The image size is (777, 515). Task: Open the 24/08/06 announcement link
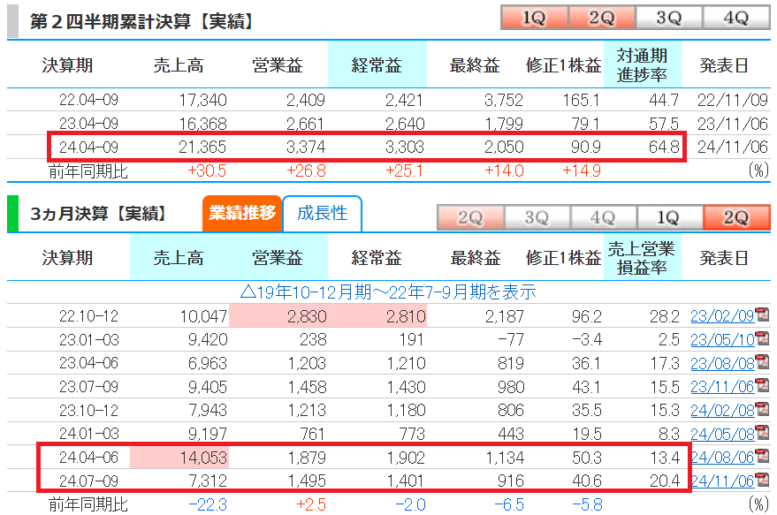point(722,458)
